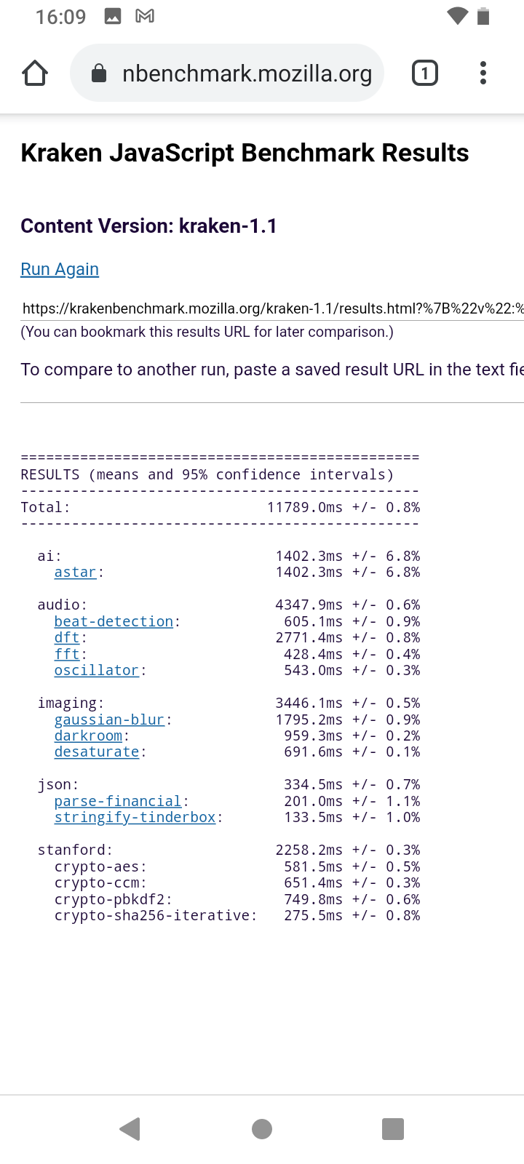Open the tab switcher button
Screen dimensions: 524x1164
[x=425, y=73]
